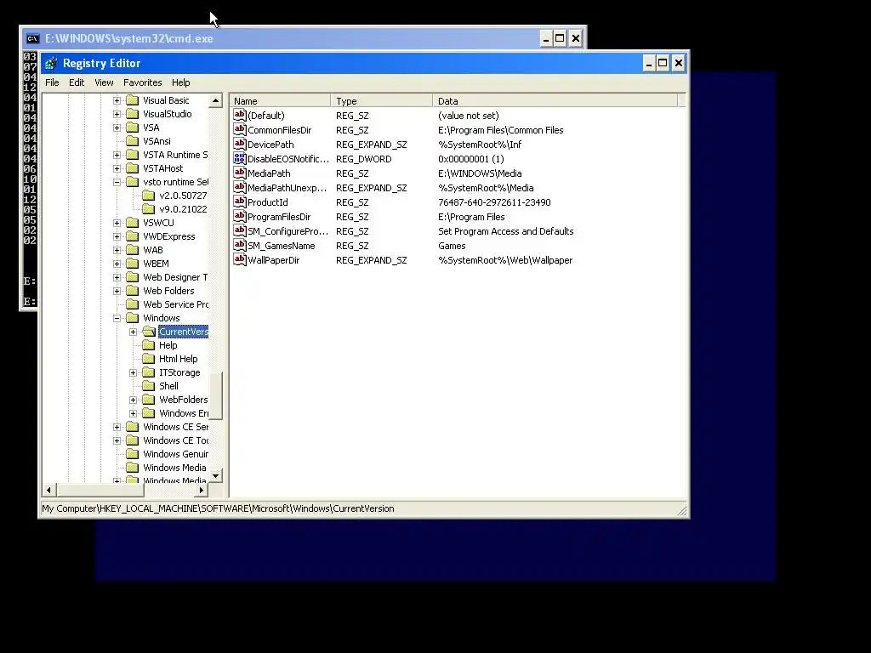Select the VWDExpress tree key
The height and width of the screenshot is (653, 871).
click(169, 236)
